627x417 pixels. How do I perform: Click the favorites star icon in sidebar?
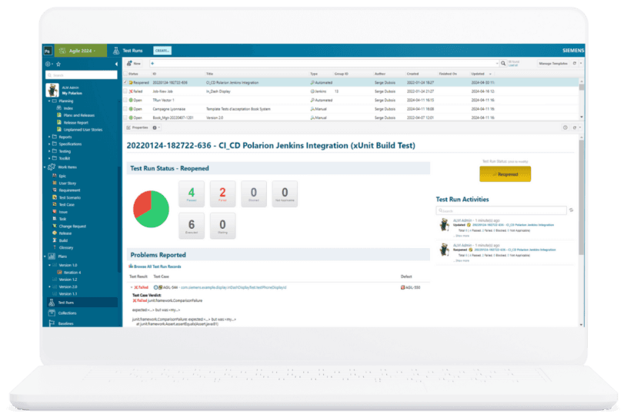58,64
